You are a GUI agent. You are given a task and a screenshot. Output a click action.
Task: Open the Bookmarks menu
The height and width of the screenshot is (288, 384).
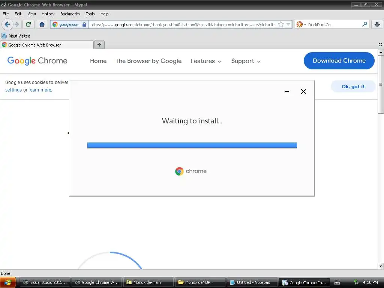click(70, 14)
